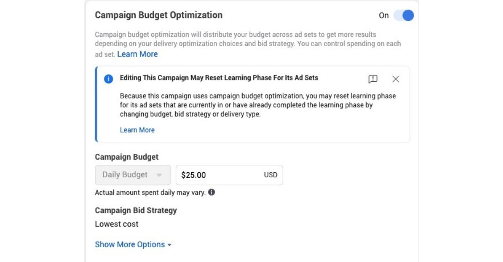Click the Daily Budget dropdown arrow

pyautogui.click(x=159, y=175)
